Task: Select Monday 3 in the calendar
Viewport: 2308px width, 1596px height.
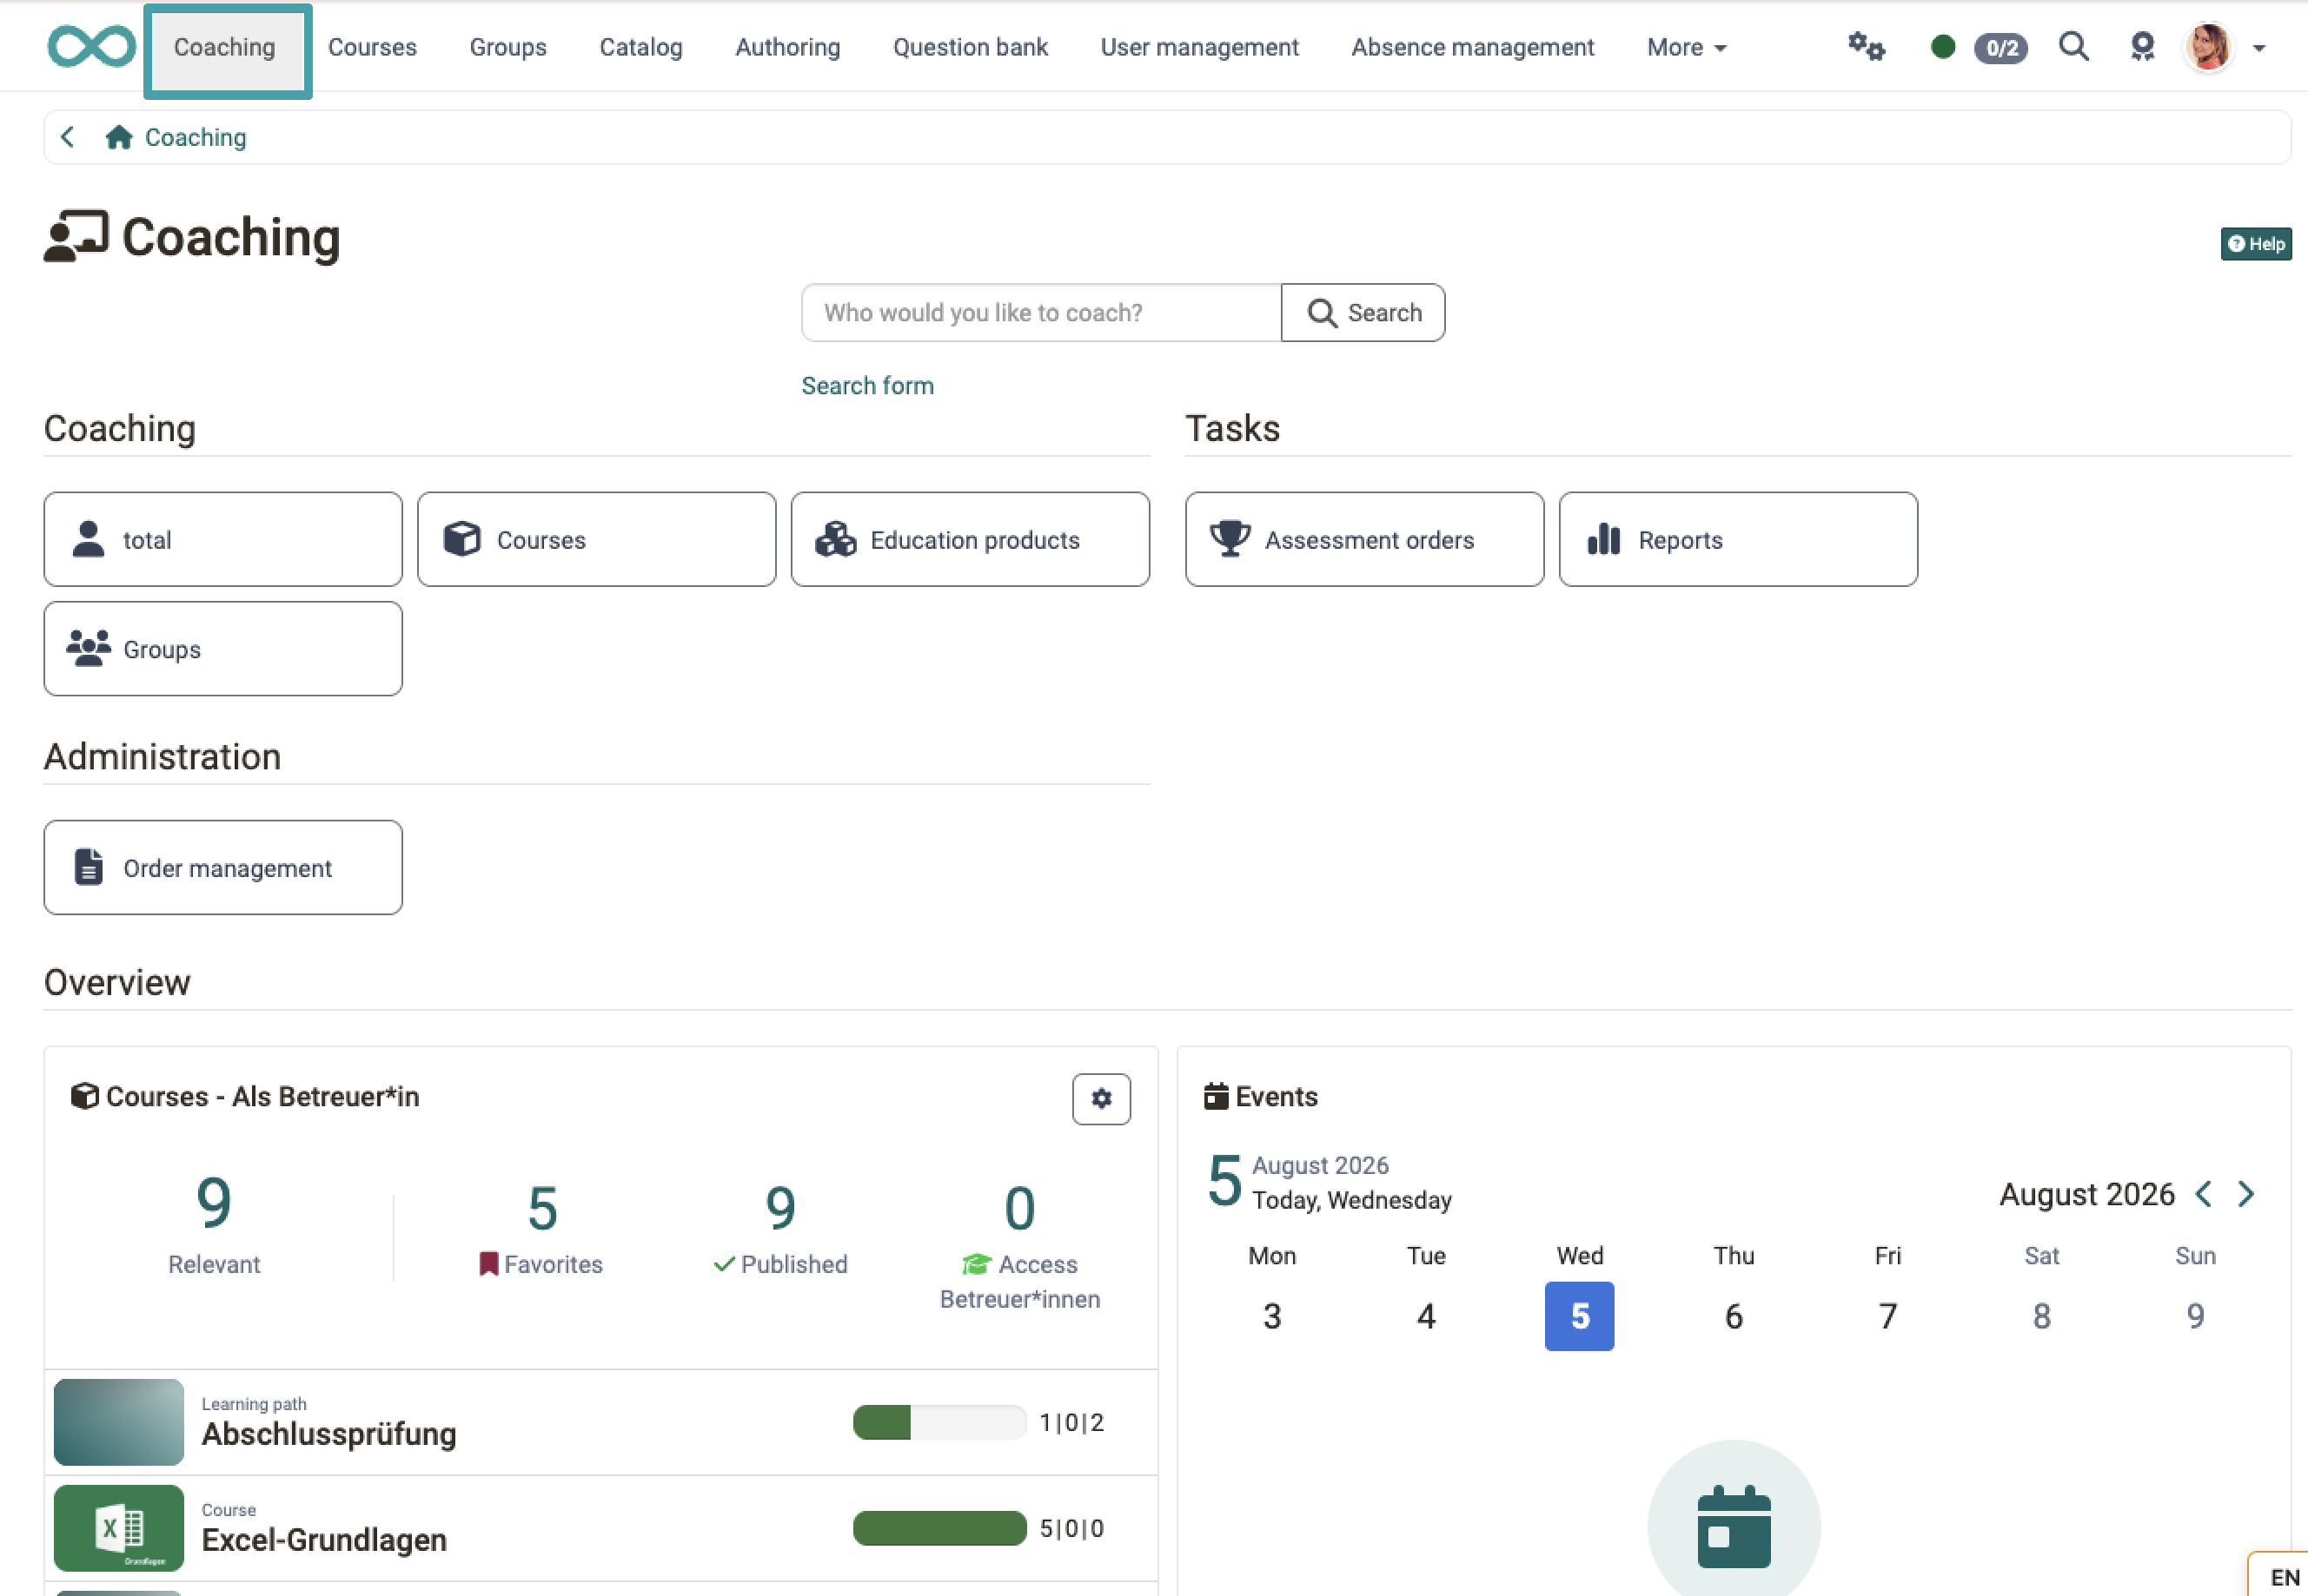Action: pyautogui.click(x=1271, y=1316)
